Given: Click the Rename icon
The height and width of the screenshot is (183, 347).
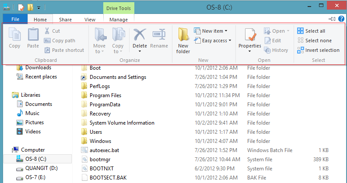Looking at the screenshot, I should pyautogui.click(x=159, y=35).
